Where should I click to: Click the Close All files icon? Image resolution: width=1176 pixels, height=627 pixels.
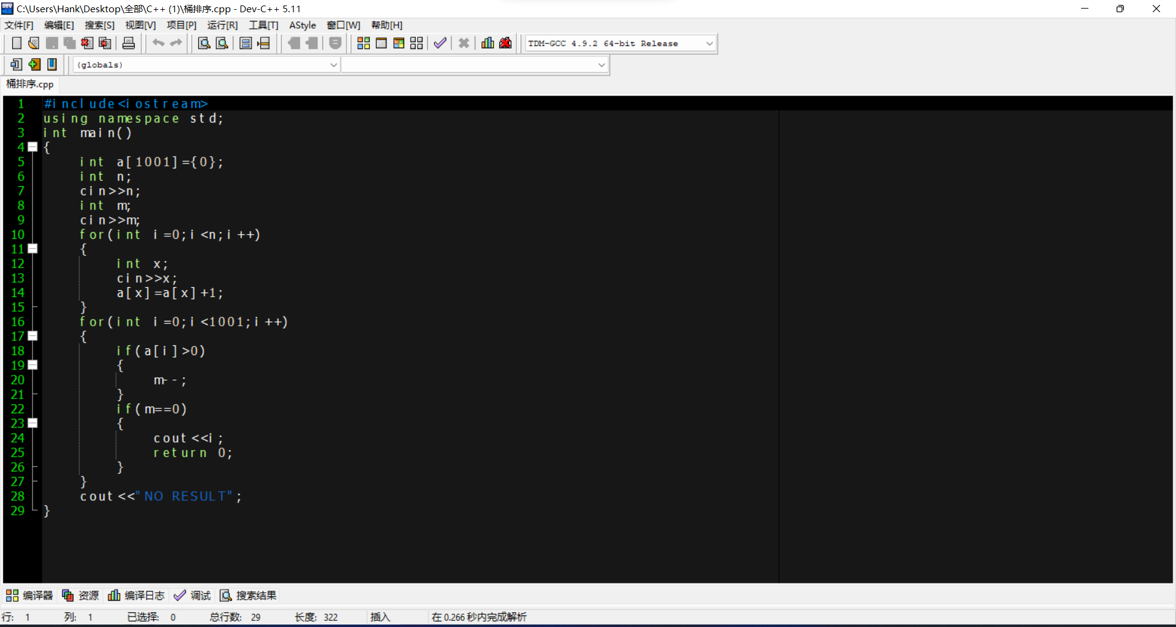(x=105, y=43)
